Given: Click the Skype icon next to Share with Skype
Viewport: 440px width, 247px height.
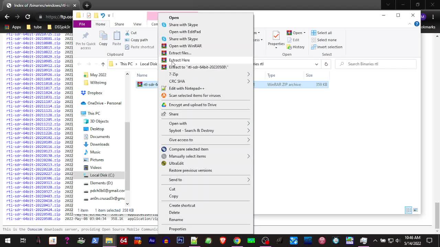Looking at the screenshot, I should click(164, 25).
